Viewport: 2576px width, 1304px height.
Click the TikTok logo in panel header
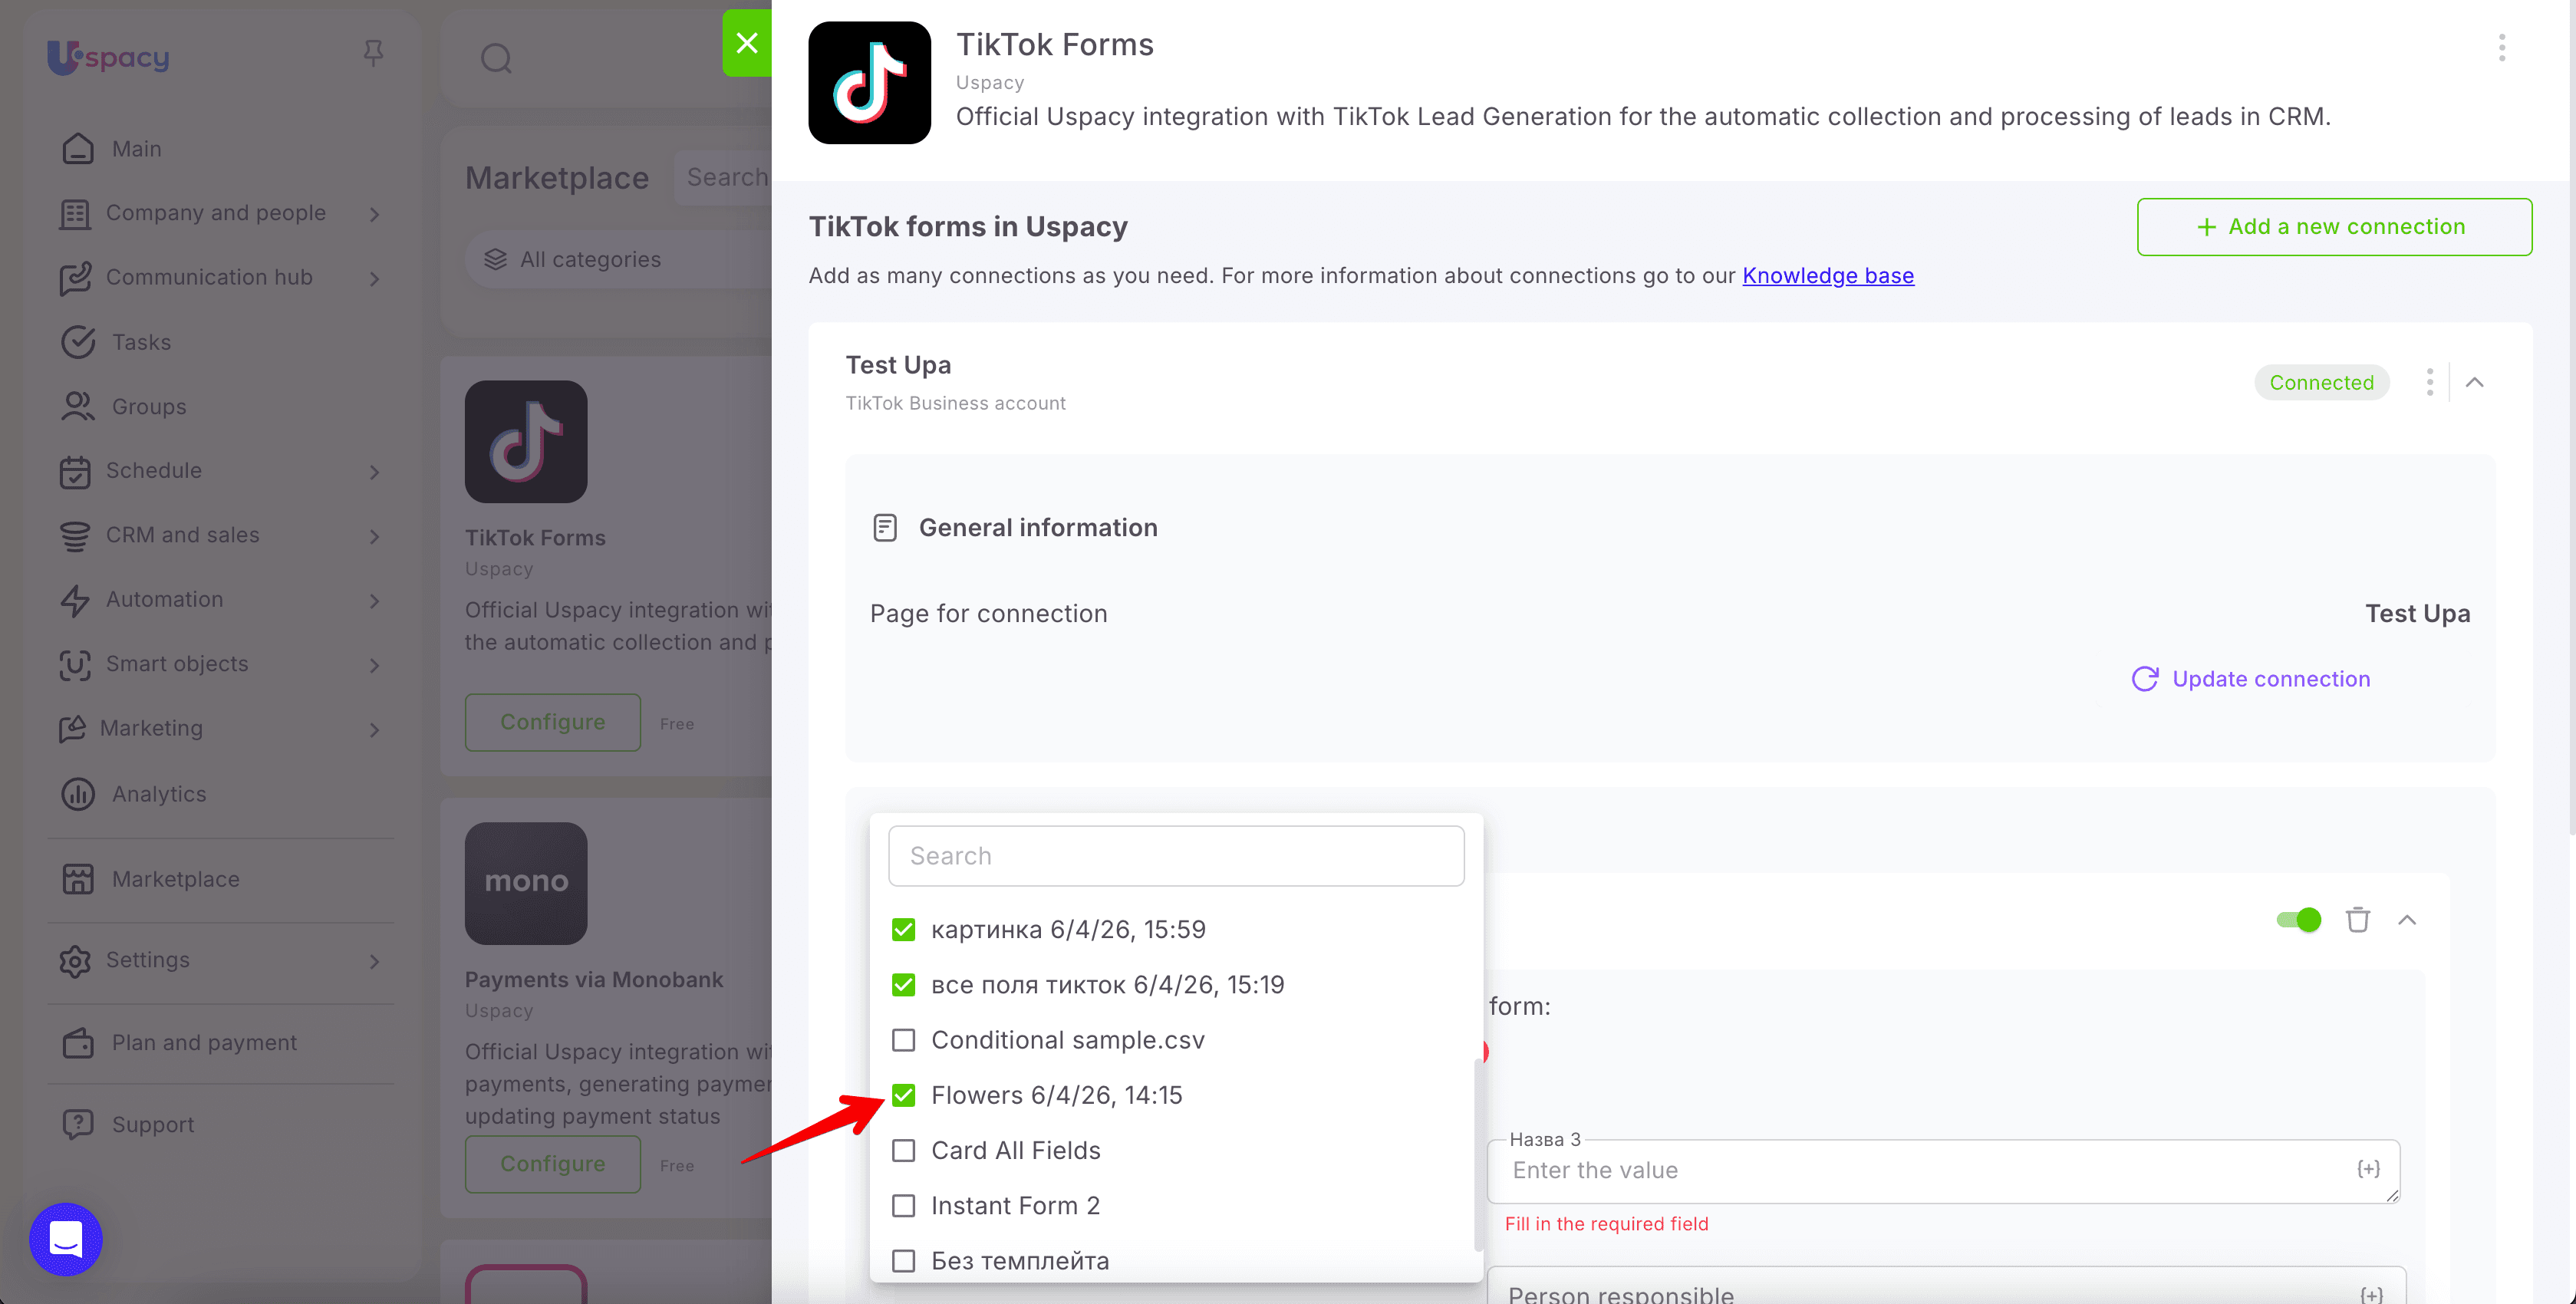(869, 83)
